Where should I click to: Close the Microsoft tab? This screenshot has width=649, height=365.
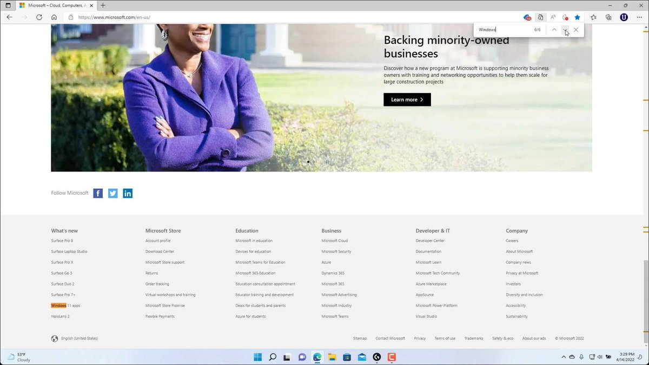coord(91,5)
